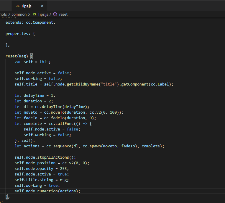
Task: Click 'let delayTime = 1;' line
Action: click(35, 96)
